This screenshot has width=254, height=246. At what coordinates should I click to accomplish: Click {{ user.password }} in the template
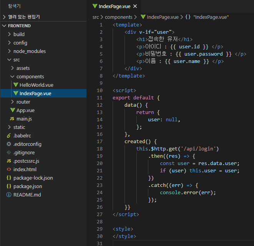coord(204,54)
